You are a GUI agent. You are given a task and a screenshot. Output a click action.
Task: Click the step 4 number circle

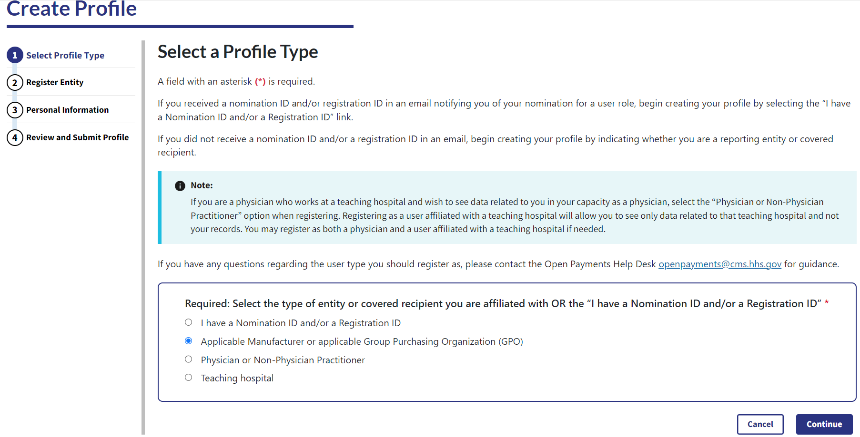tap(15, 138)
